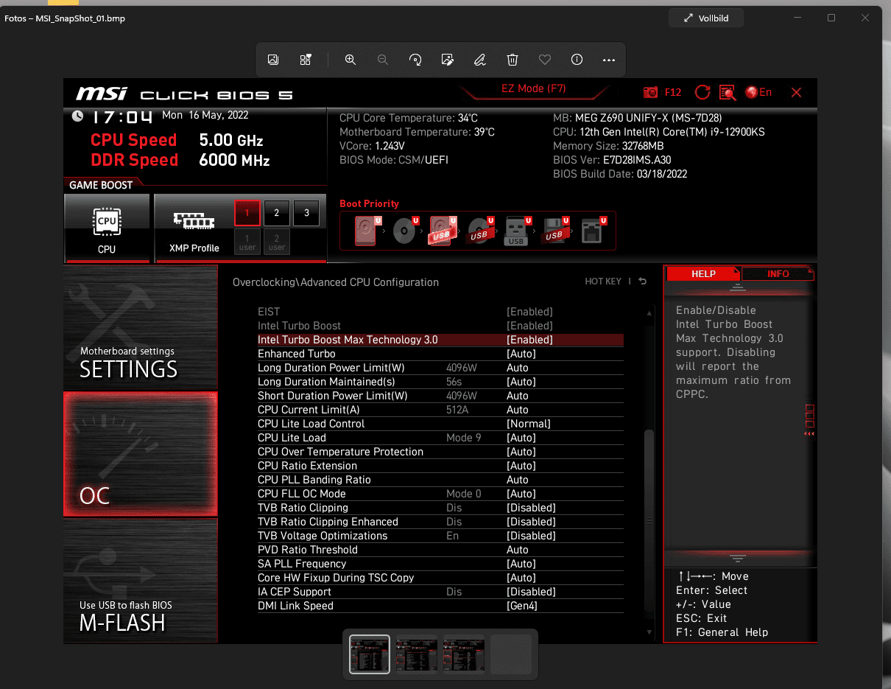Image resolution: width=891 pixels, height=689 pixels.
Task: Select the USB floppy boot device
Action: pos(554,231)
